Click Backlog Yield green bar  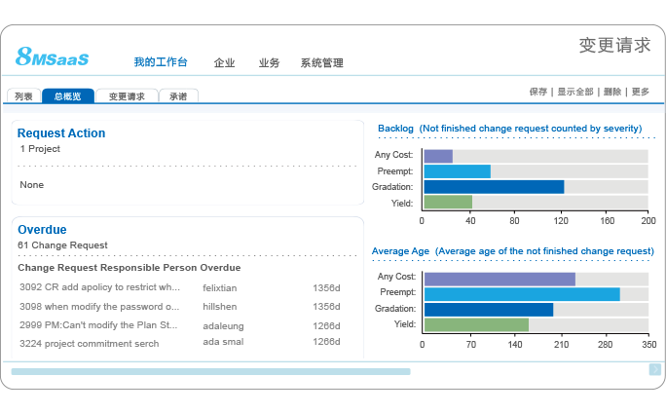pos(448,202)
